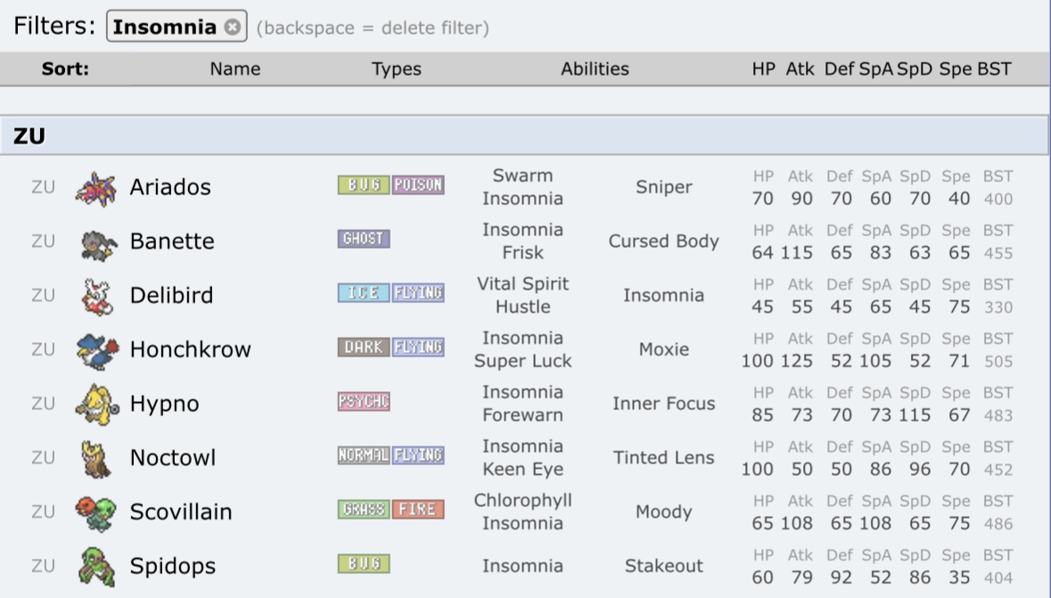Click Honchkrow's Moxie ability

click(663, 349)
